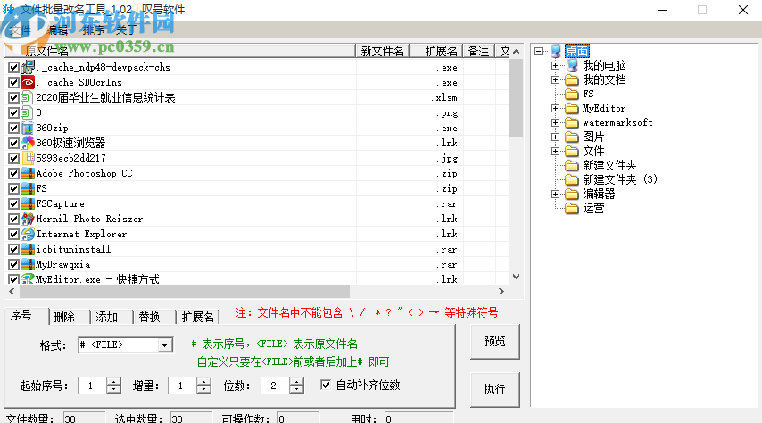Click the 运营 folder icon
The height and width of the screenshot is (423, 762).
click(x=573, y=209)
